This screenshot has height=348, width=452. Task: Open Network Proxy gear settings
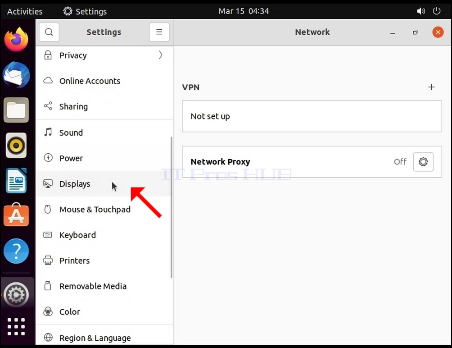pos(423,161)
